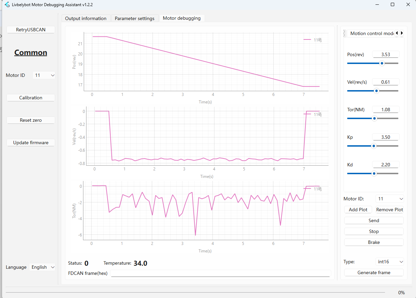The width and height of the screenshot is (416, 298).
Task: Click the Livbelybot logo in title bar
Action: (7, 5)
